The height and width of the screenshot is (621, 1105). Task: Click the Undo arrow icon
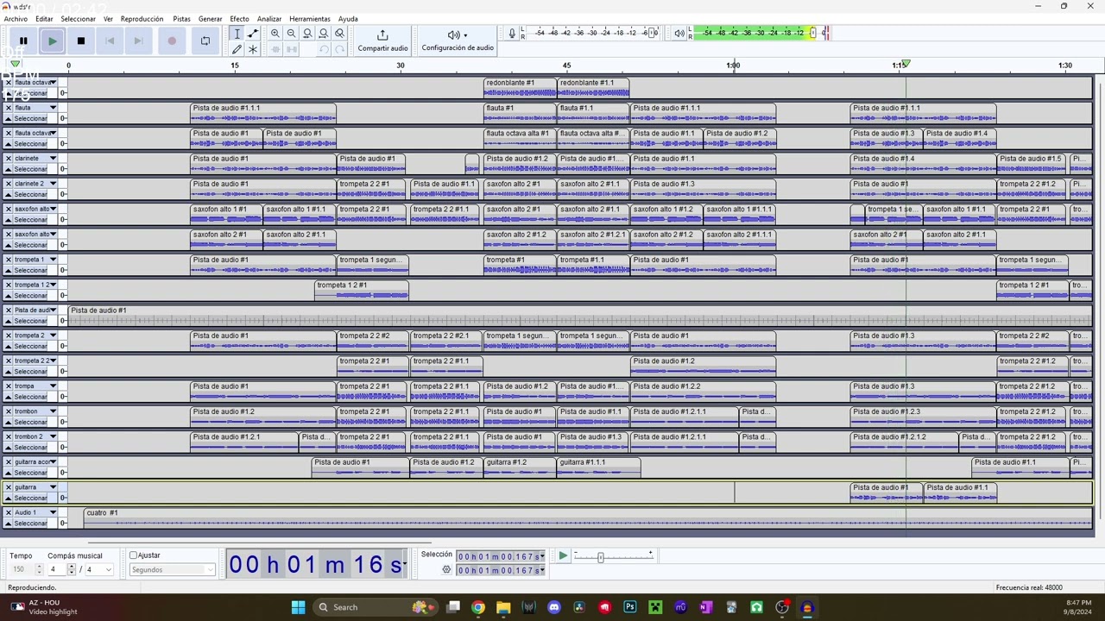click(x=323, y=49)
